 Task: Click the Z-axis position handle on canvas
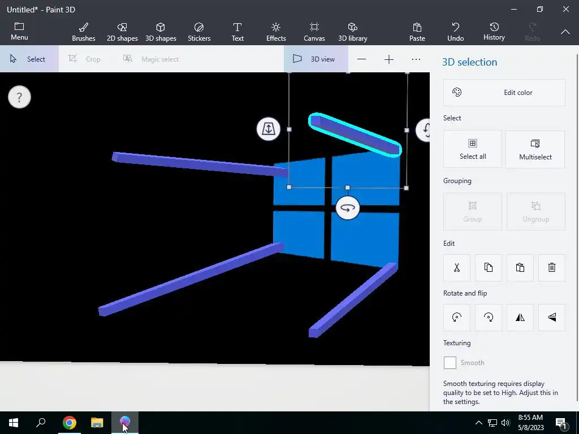click(269, 129)
